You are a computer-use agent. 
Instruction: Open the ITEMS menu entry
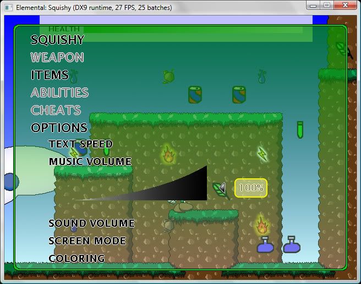tap(50, 75)
